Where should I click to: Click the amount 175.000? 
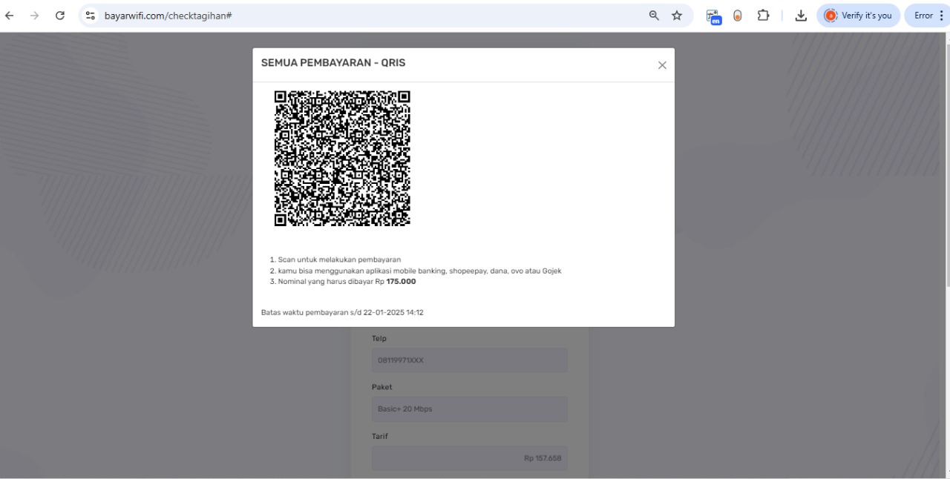(401, 282)
